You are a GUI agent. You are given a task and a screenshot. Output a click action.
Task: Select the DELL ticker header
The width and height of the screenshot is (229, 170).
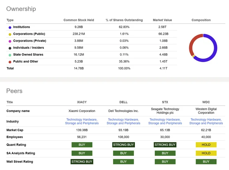[123, 102]
